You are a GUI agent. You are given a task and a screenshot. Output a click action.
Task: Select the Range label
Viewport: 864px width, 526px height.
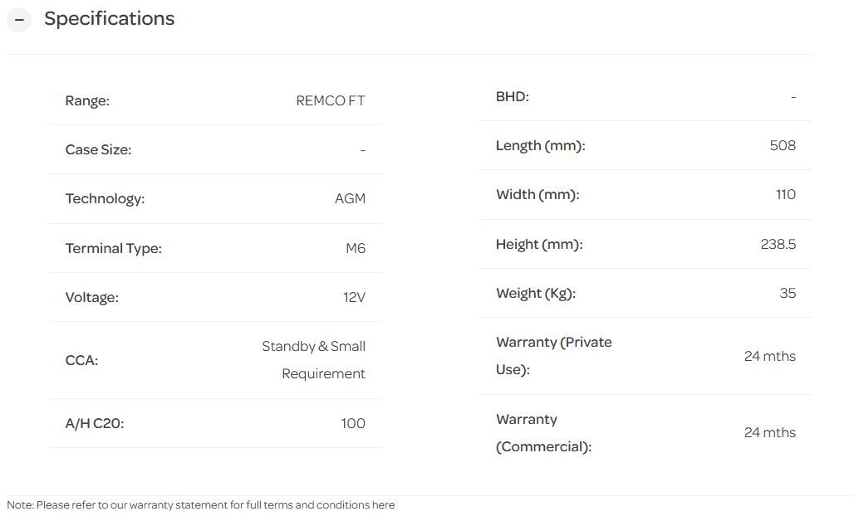click(87, 101)
